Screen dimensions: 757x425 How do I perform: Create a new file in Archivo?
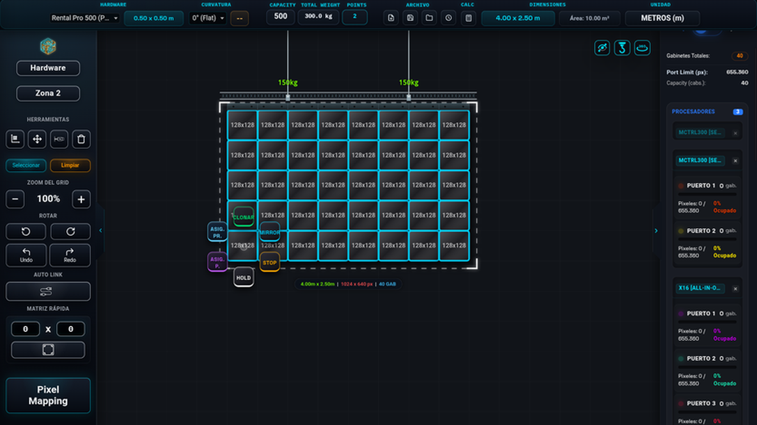tap(391, 18)
